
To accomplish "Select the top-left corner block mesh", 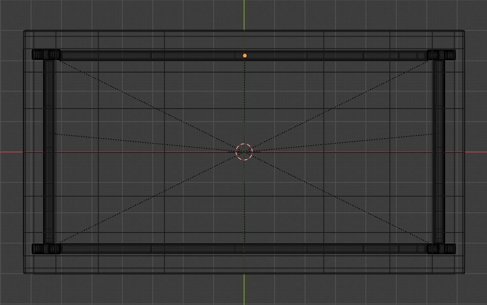I will (x=46, y=55).
